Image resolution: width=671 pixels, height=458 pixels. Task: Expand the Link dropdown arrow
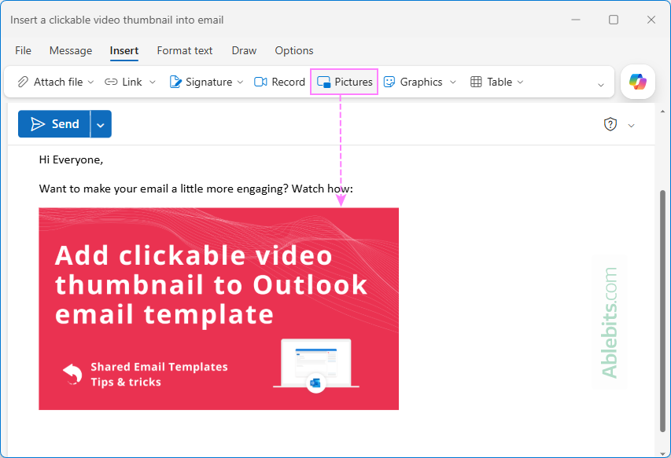153,82
